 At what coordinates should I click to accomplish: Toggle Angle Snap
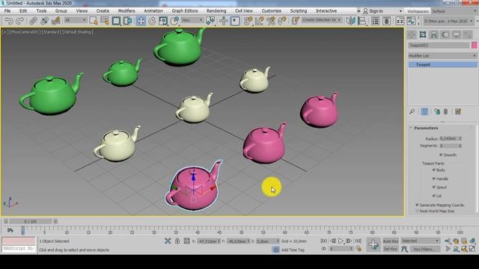(260, 21)
